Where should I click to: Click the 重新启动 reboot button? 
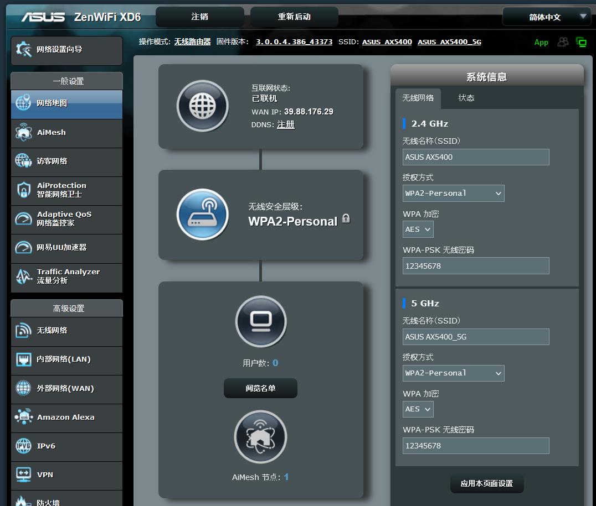(294, 17)
